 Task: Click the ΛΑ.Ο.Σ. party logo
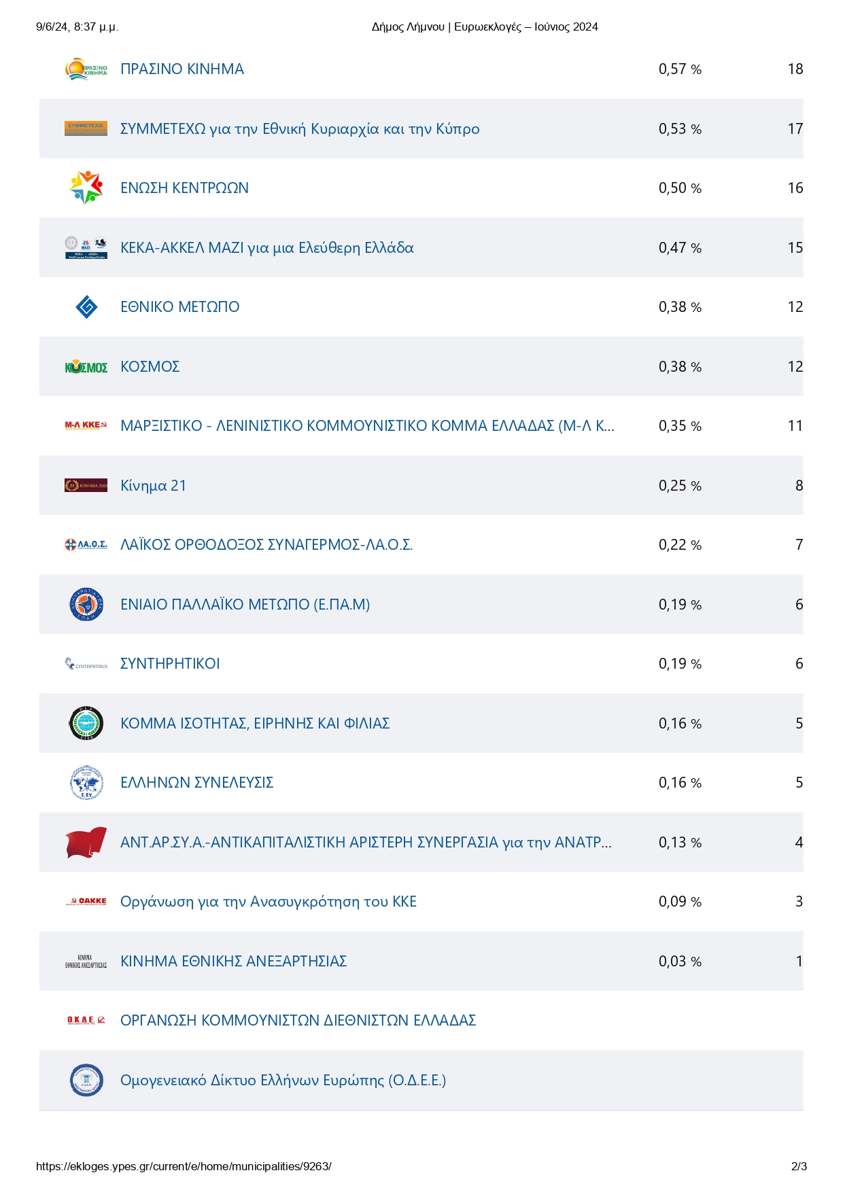(x=86, y=545)
